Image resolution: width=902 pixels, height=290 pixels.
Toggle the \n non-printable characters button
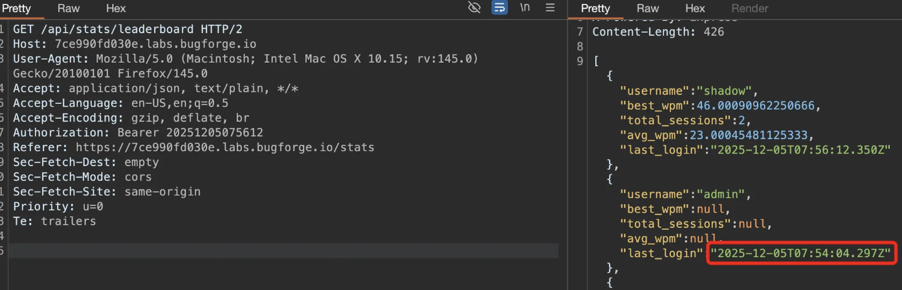coord(525,8)
